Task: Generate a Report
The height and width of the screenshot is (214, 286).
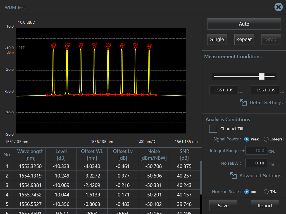Action: click(x=265, y=206)
